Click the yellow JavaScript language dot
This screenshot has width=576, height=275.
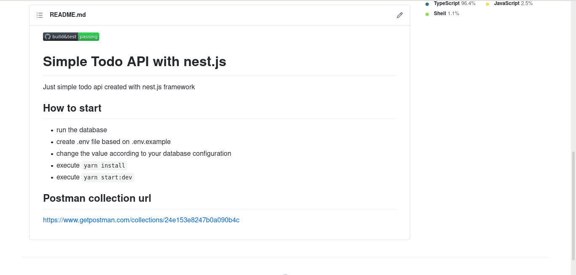488,3
